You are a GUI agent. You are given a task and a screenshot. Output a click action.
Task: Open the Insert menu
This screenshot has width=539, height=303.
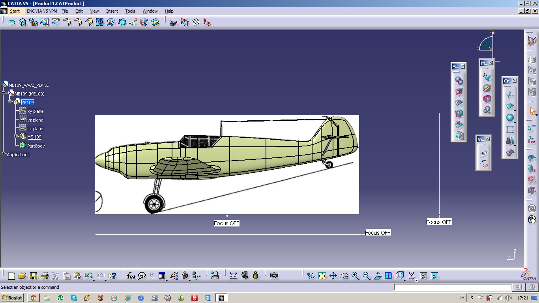point(112,11)
